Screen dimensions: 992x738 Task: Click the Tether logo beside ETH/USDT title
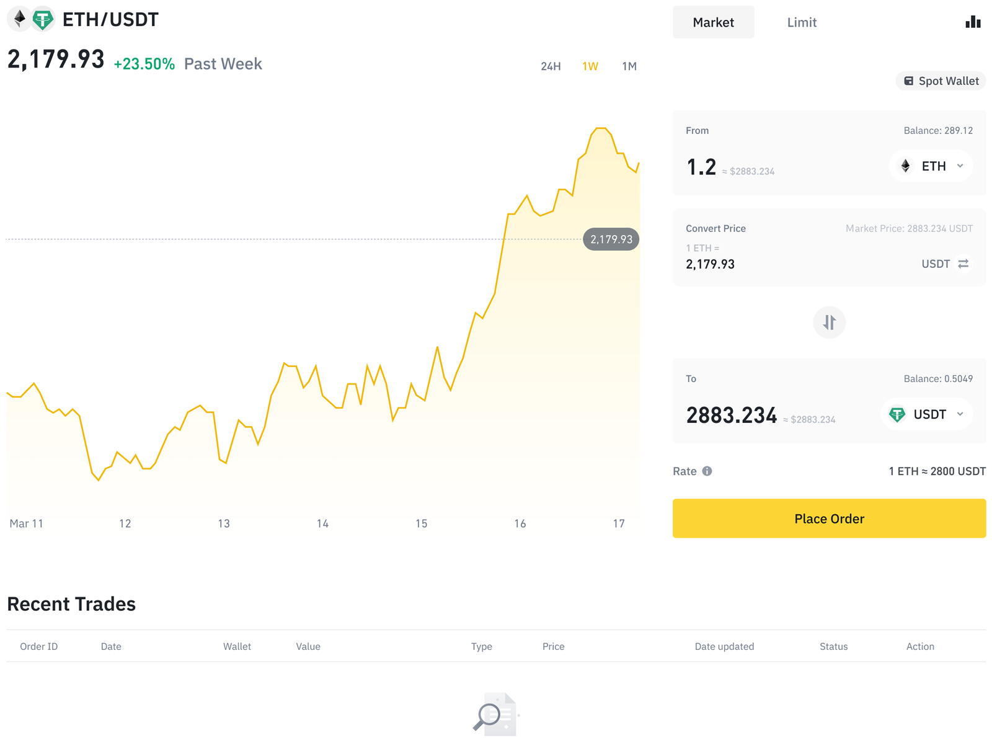click(43, 19)
